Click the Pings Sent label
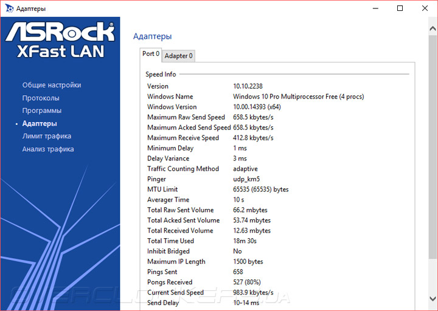The width and height of the screenshot is (438, 311). coord(162,272)
